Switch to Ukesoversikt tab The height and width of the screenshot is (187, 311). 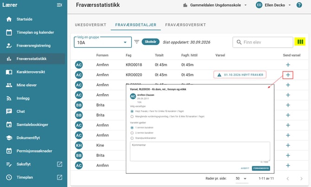click(x=91, y=25)
